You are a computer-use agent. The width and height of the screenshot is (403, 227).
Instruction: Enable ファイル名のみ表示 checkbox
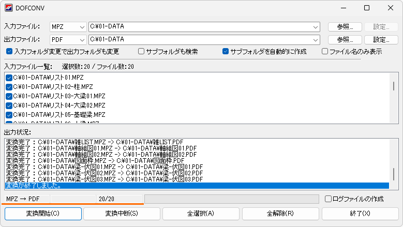[x=324, y=51]
